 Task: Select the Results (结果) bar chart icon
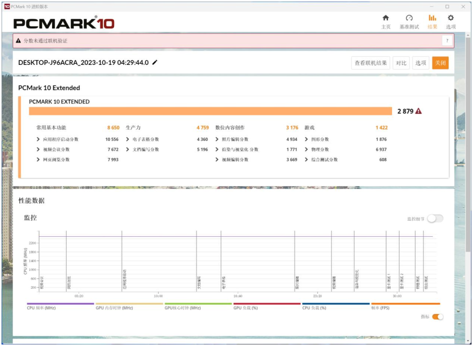[432, 18]
